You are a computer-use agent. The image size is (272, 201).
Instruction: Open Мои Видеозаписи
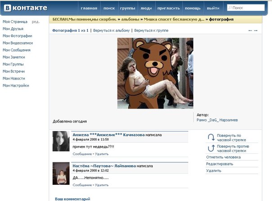click(x=18, y=43)
